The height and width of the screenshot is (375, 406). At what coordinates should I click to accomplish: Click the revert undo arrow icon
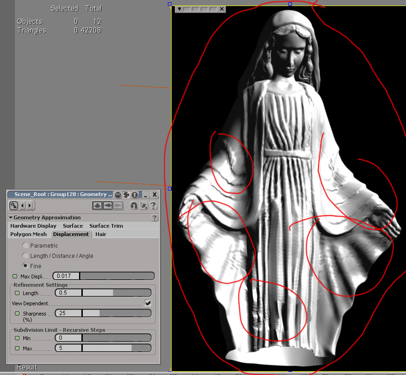[134, 205]
